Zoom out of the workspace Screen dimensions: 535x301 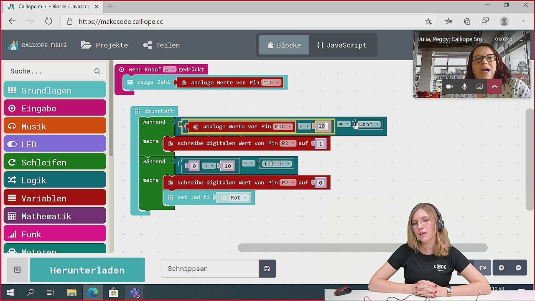click(518, 268)
